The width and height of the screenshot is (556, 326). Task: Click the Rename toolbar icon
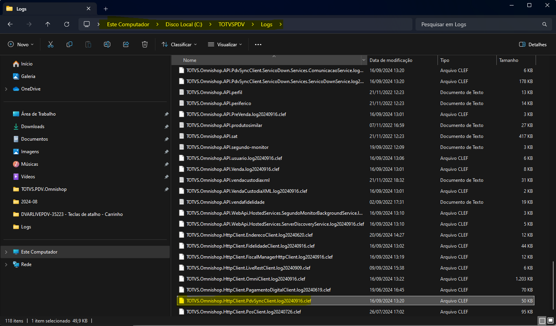(x=107, y=44)
